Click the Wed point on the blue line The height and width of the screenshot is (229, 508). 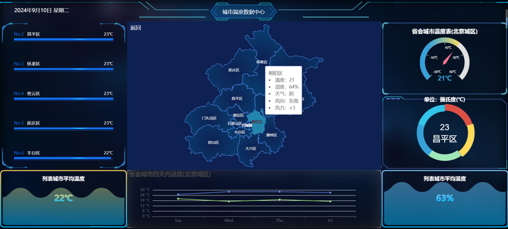point(229,192)
